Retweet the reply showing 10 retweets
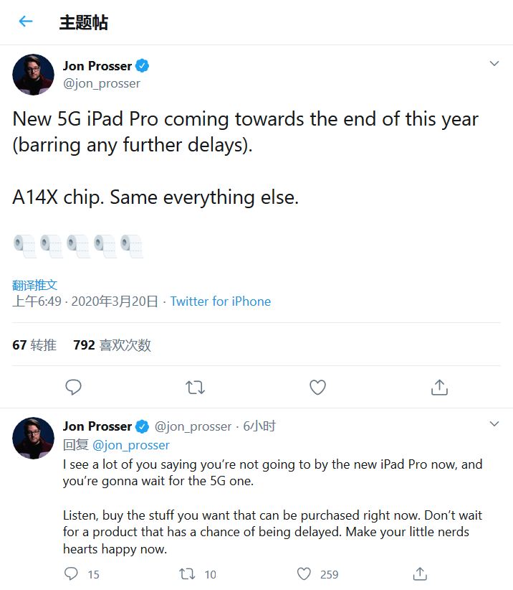 click(x=188, y=573)
